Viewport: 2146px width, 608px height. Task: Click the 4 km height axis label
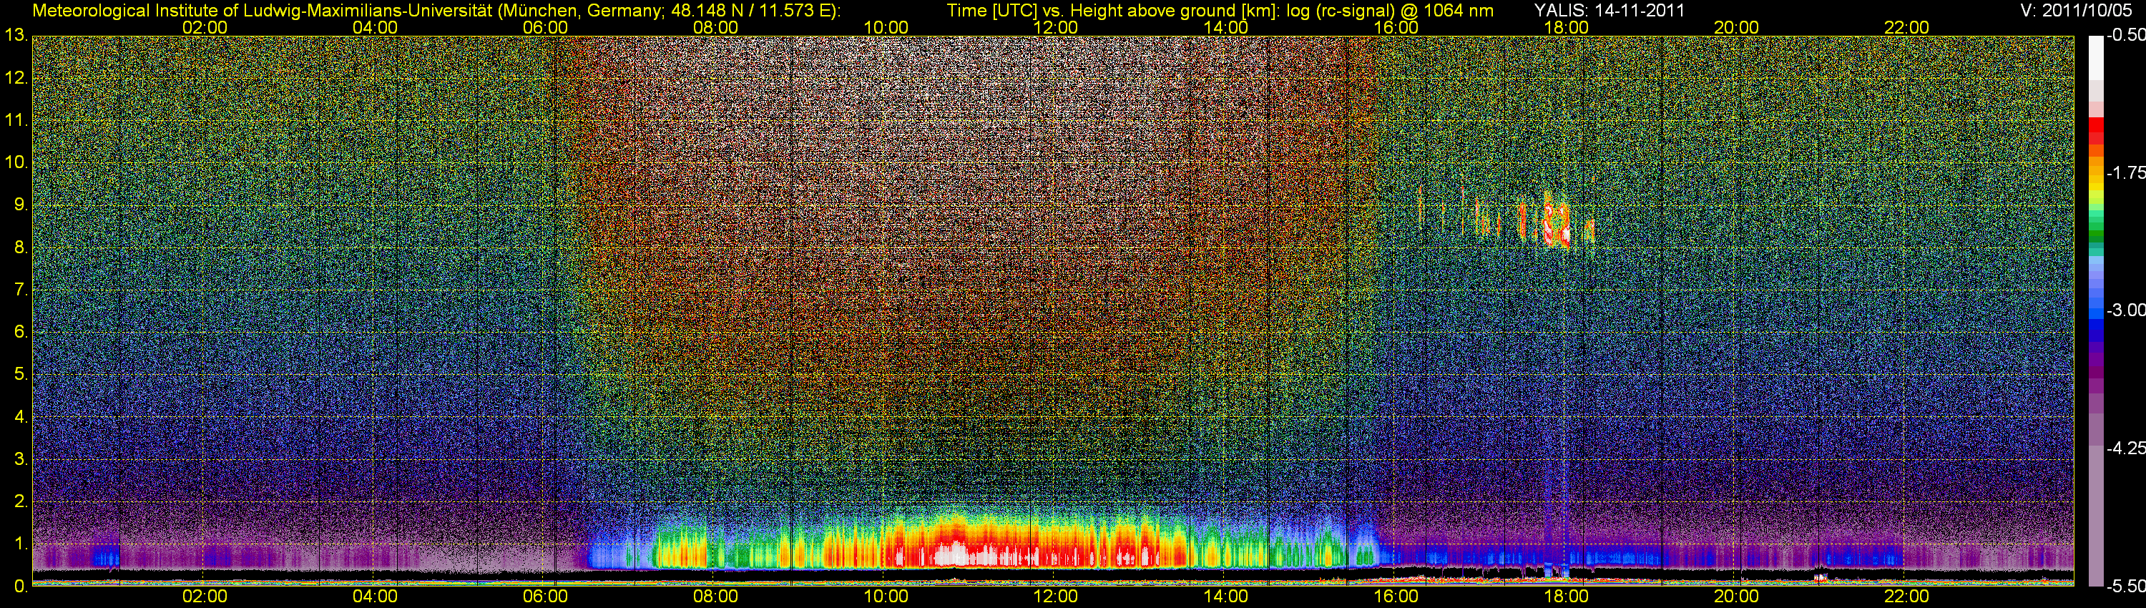[21, 416]
